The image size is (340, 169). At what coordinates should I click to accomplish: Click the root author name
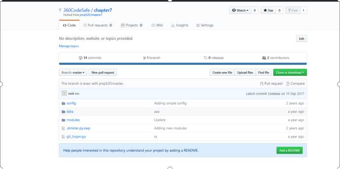pos(71,94)
